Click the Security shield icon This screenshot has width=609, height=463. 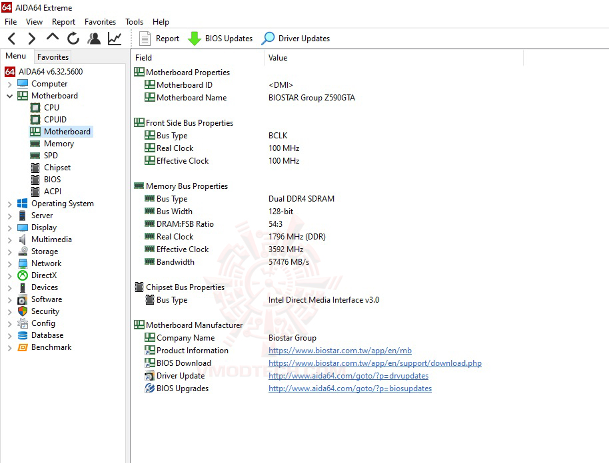pos(23,311)
